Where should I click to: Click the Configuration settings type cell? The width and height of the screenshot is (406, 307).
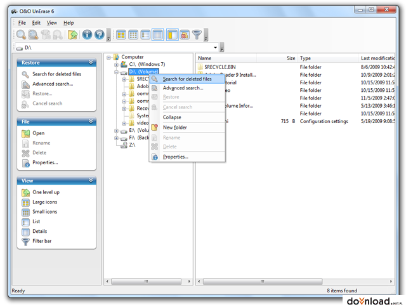pos(324,121)
